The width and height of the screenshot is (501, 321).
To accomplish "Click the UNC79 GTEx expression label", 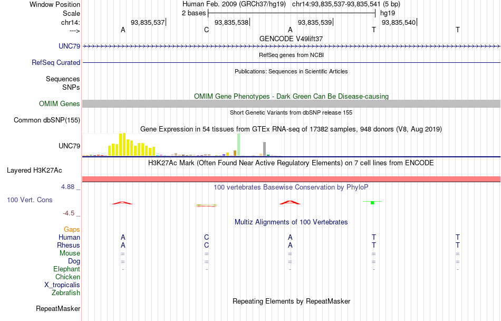I will (x=69, y=146).
